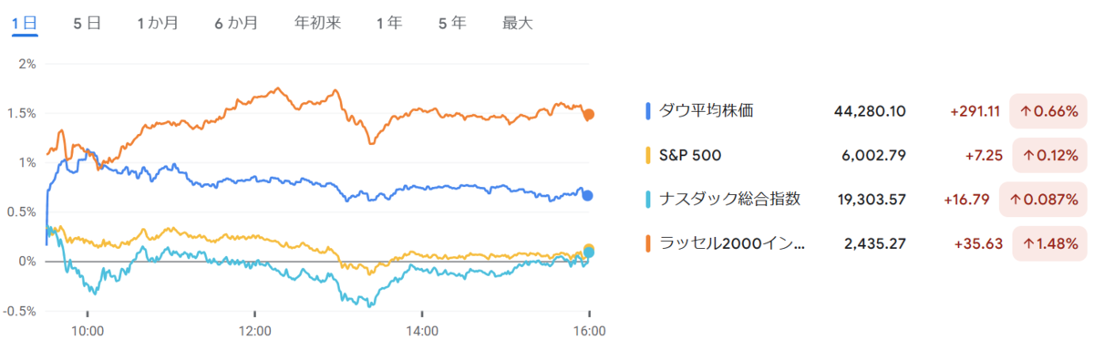Switch chart to 1年 range
1094x340 pixels.
coord(389,24)
